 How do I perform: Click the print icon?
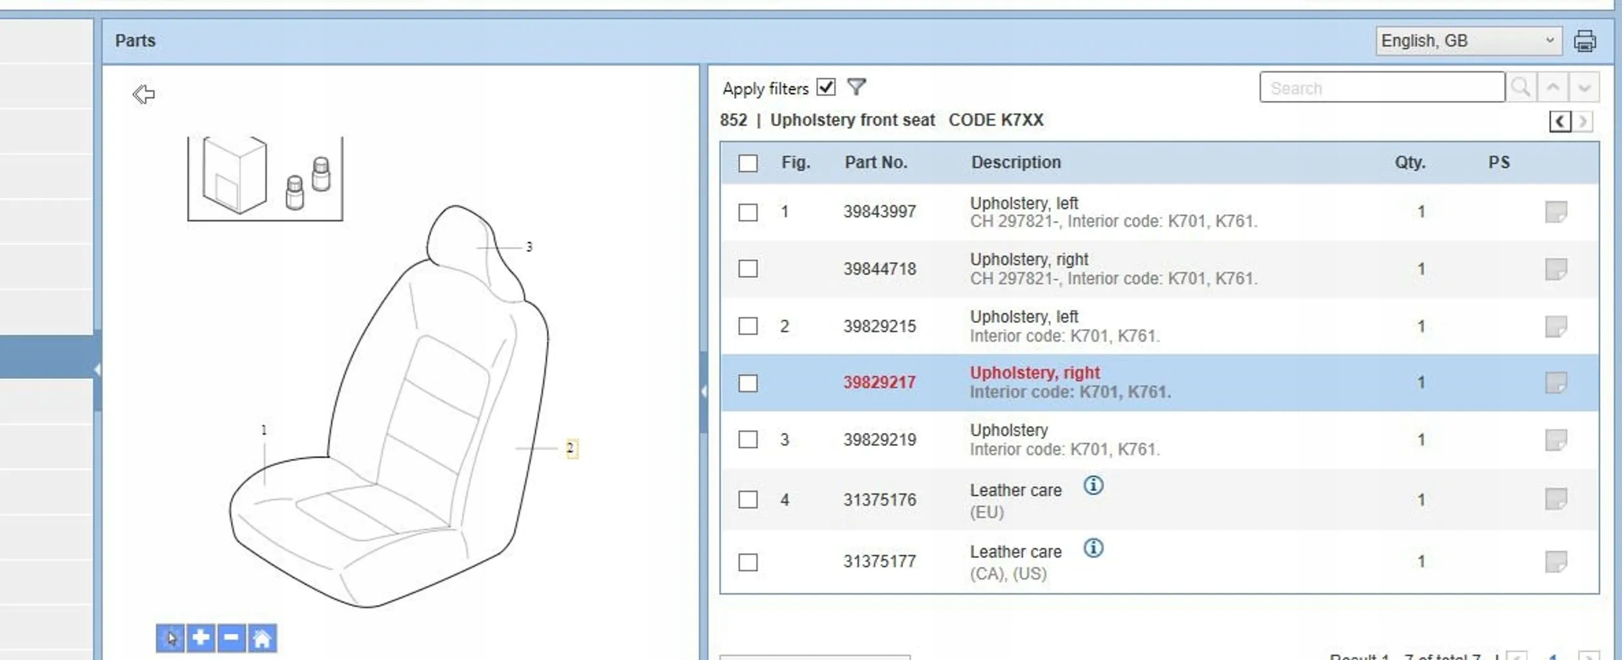coord(1584,41)
